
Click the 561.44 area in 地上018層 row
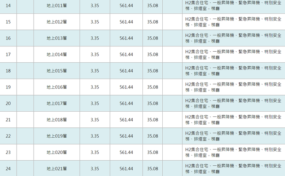point(126,120)
